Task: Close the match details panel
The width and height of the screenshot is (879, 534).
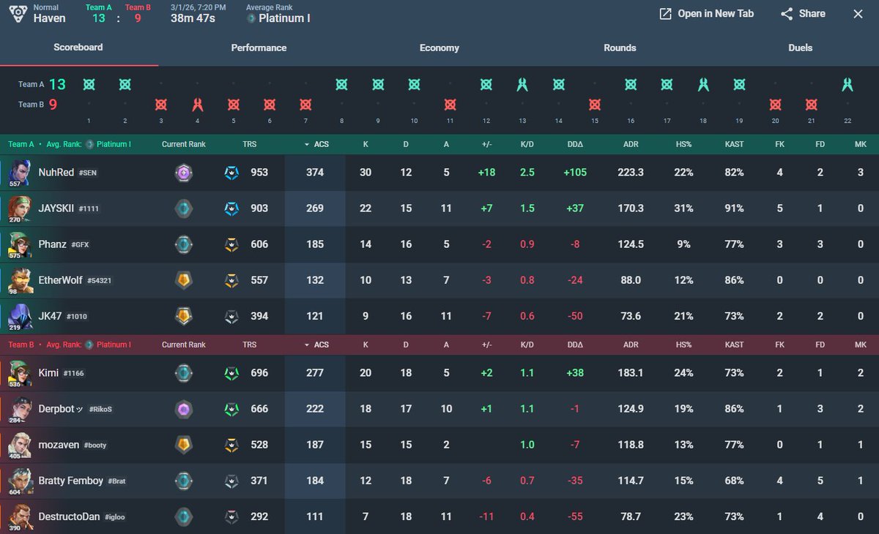Action: click(x=858, y=14)
